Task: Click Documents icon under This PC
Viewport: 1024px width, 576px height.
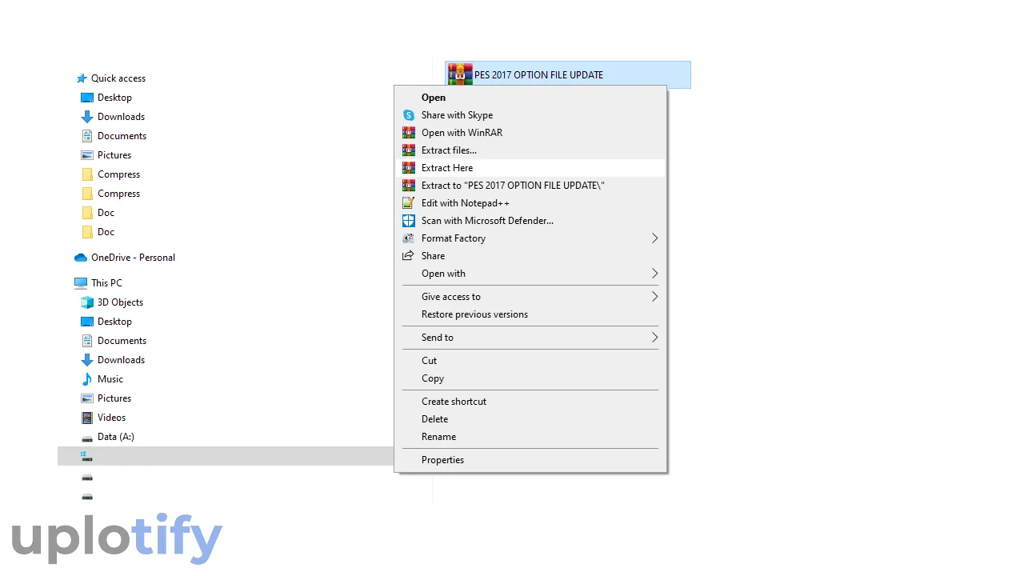Action: (x=87, y=341)
